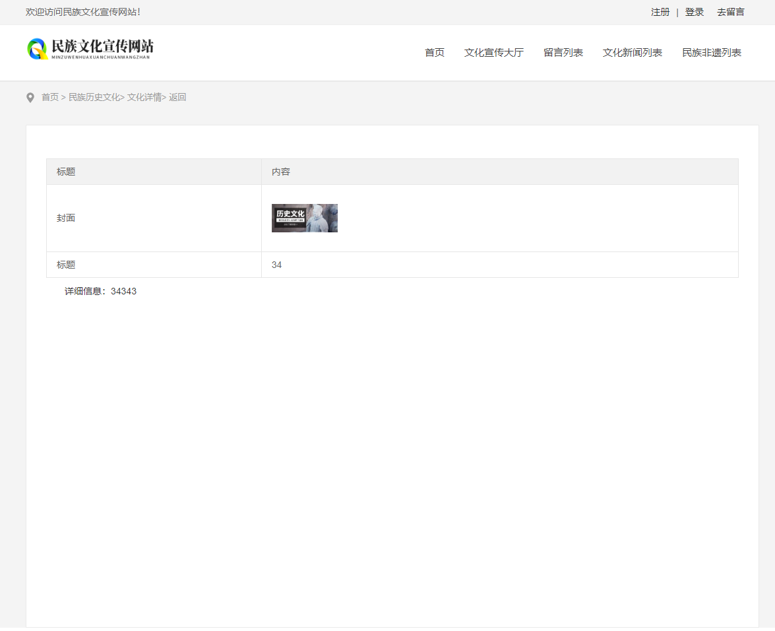This screenshot has height=631, width=775.
Task: Click the colorful Q logo icon
Action: tap(38, 49)
